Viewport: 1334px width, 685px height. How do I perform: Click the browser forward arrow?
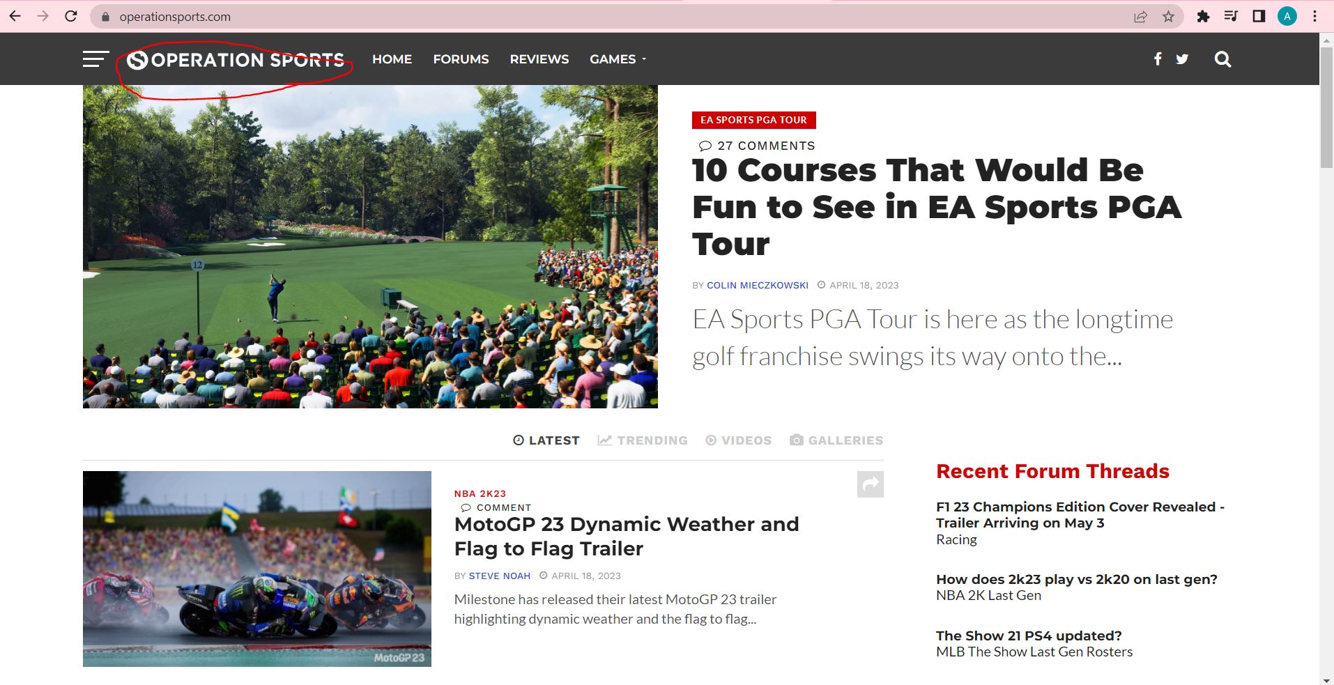click(x=43, y=16)
